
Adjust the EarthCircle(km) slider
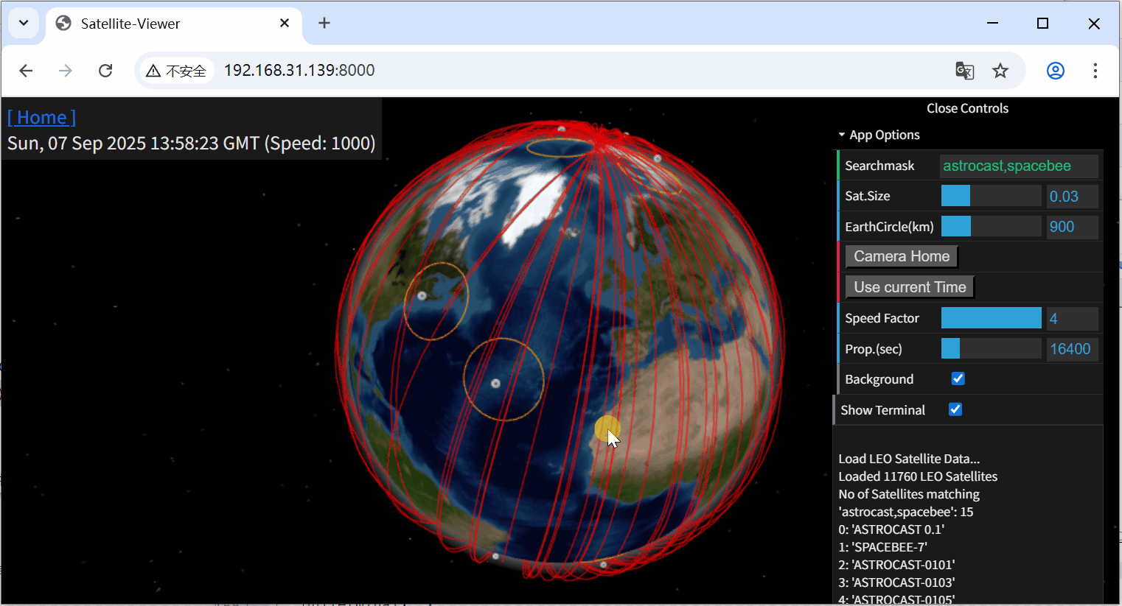[991, 226]
